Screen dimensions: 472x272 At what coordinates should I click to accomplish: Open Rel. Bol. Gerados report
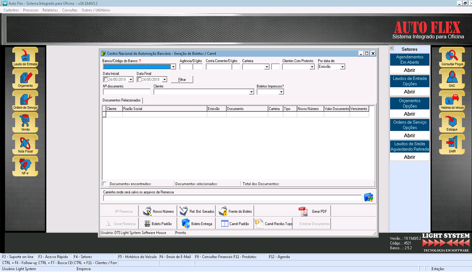click(x=196, y=211)
